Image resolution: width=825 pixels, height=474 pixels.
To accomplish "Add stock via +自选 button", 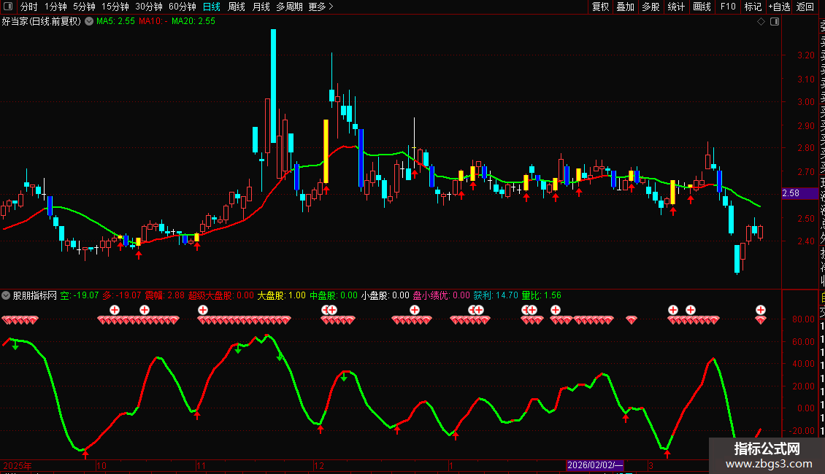I will point(779,7).
